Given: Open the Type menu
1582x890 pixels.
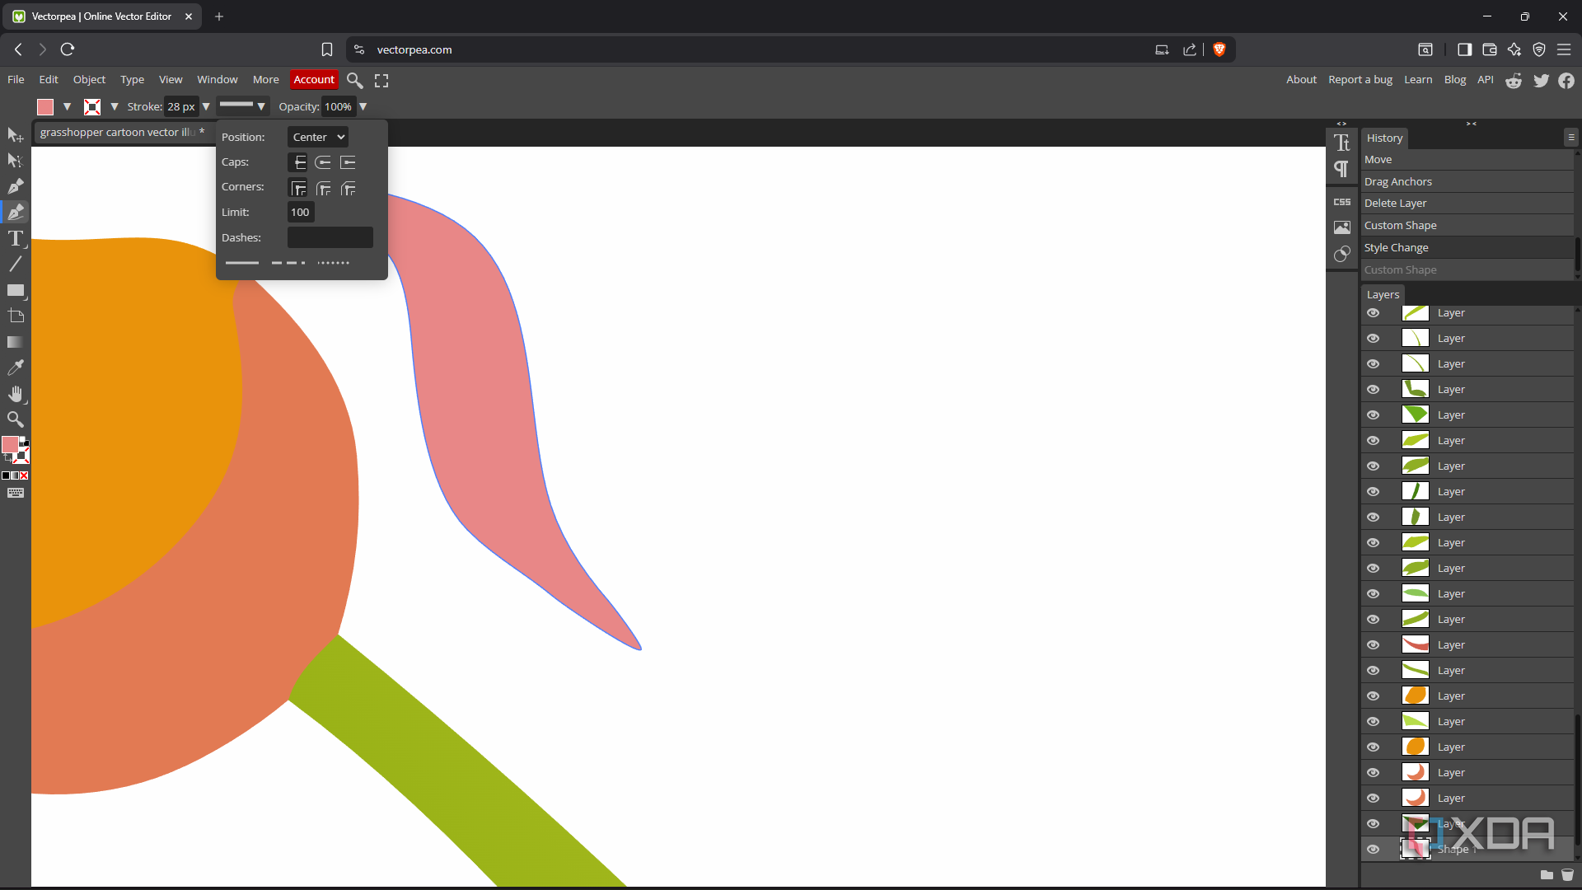Looking at the screenshot, I should coord(132,80).
